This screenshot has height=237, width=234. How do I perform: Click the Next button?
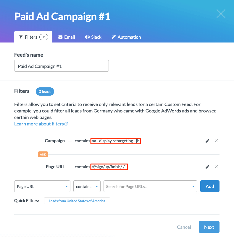click(x=209, y=227)
